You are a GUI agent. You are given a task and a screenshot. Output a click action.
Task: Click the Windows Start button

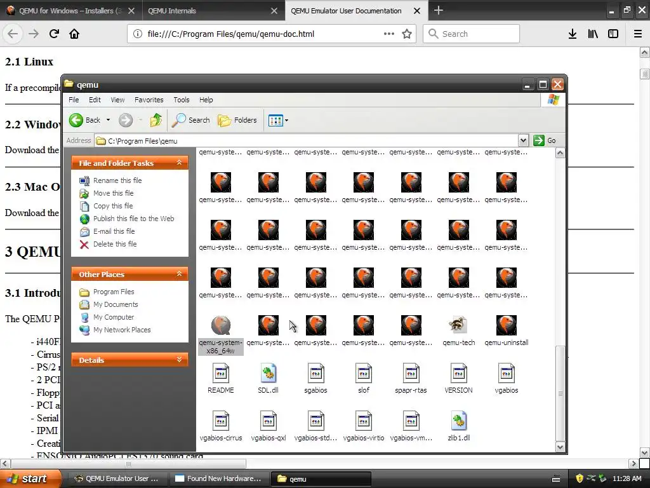click(x=30, y=478)
